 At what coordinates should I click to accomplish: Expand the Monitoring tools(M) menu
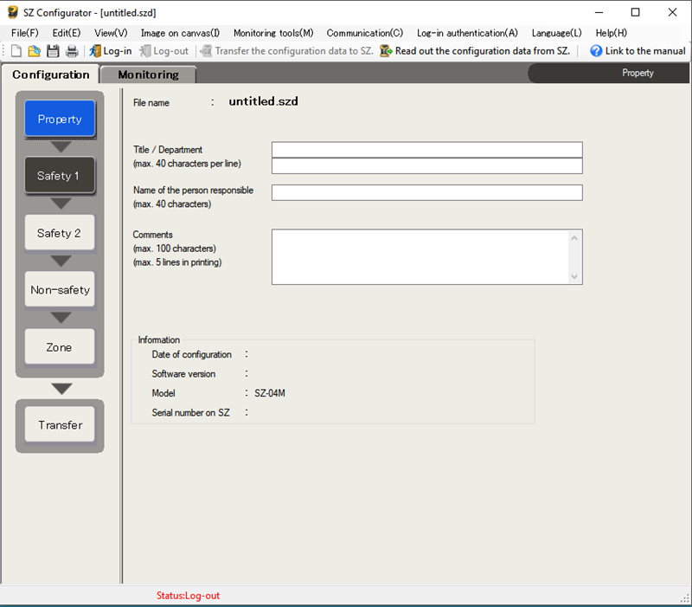click(x=273, y=33)
